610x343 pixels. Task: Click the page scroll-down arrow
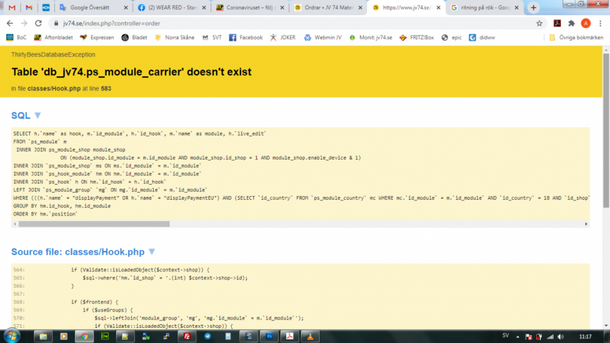coord(606,325)
